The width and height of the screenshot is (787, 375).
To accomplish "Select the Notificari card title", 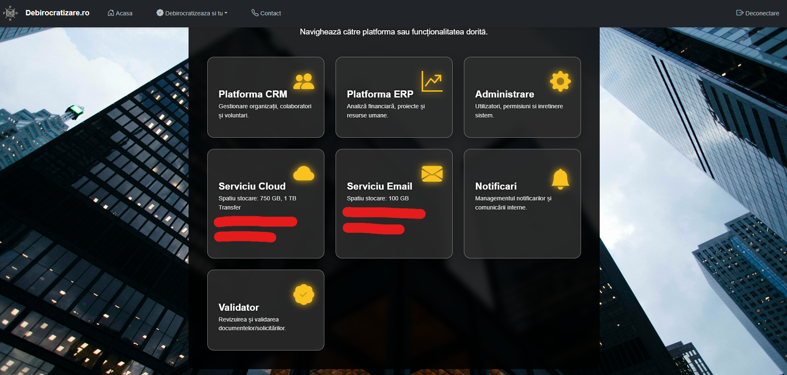I will point(496,186).
